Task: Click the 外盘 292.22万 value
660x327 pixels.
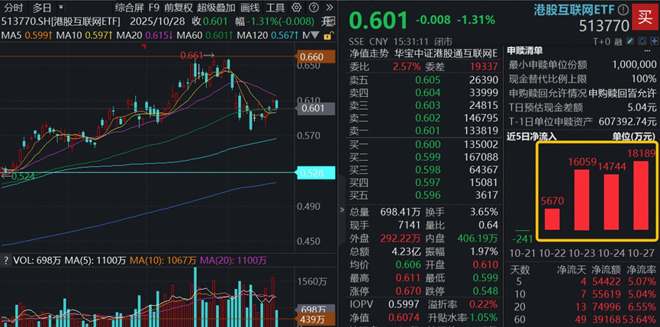Action: coord(400,239)
